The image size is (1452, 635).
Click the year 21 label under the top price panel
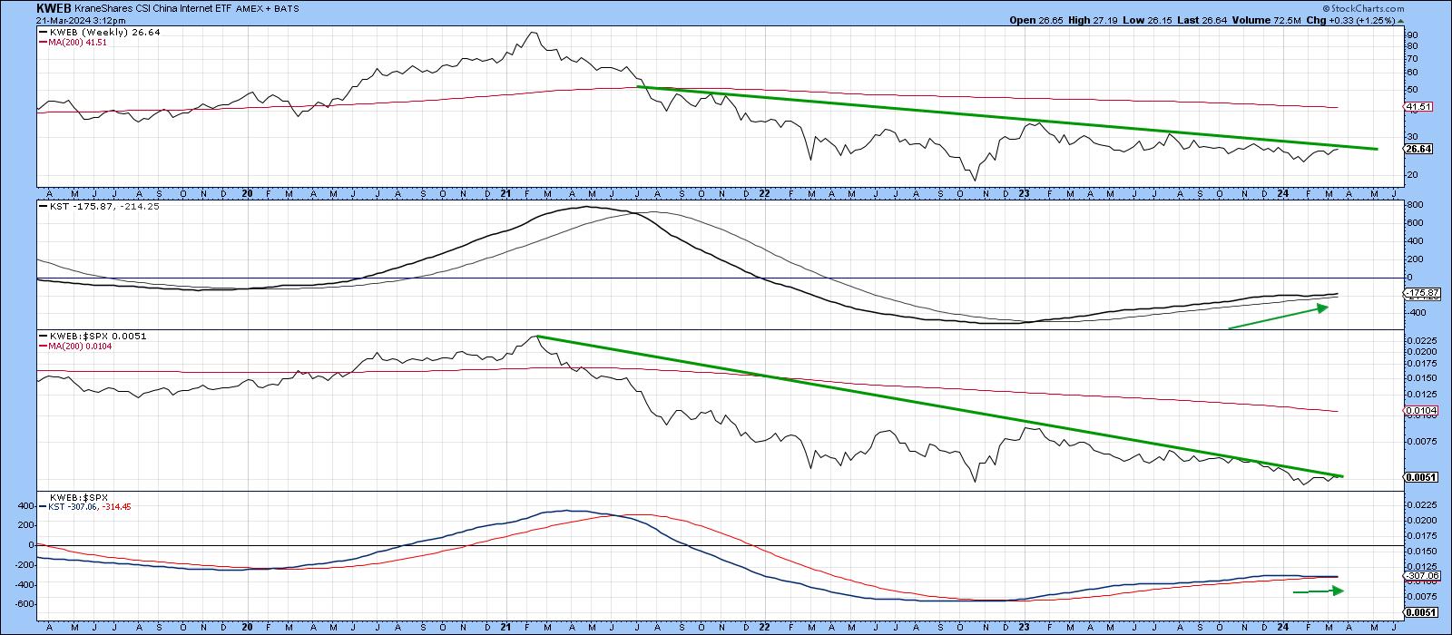coord(506,193)
